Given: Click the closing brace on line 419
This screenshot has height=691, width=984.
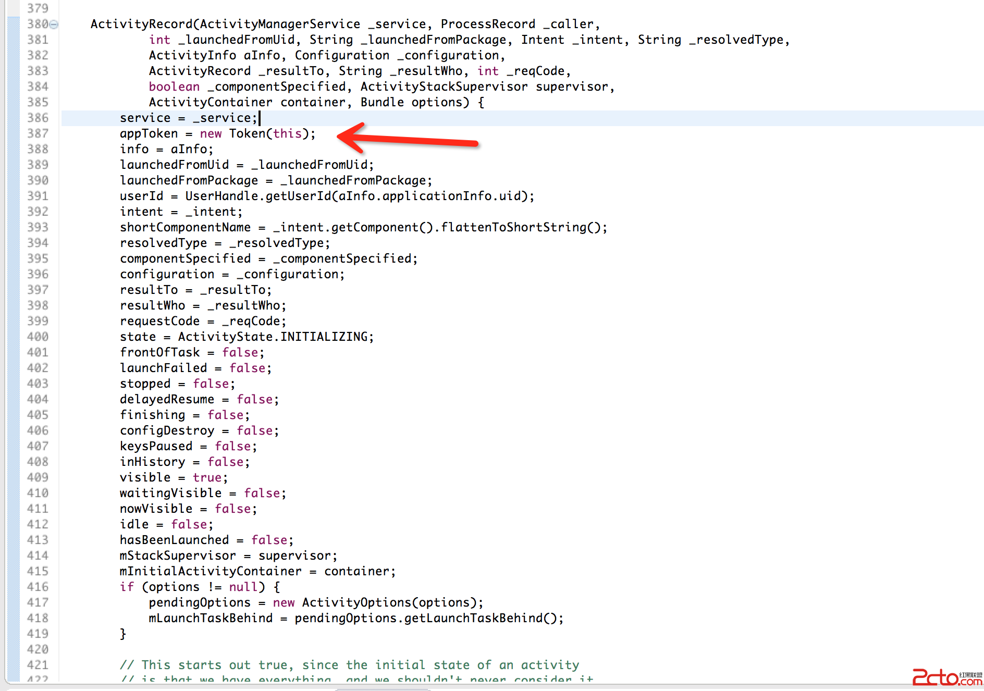Looking at the screenshot, I should tap(123, 634).
